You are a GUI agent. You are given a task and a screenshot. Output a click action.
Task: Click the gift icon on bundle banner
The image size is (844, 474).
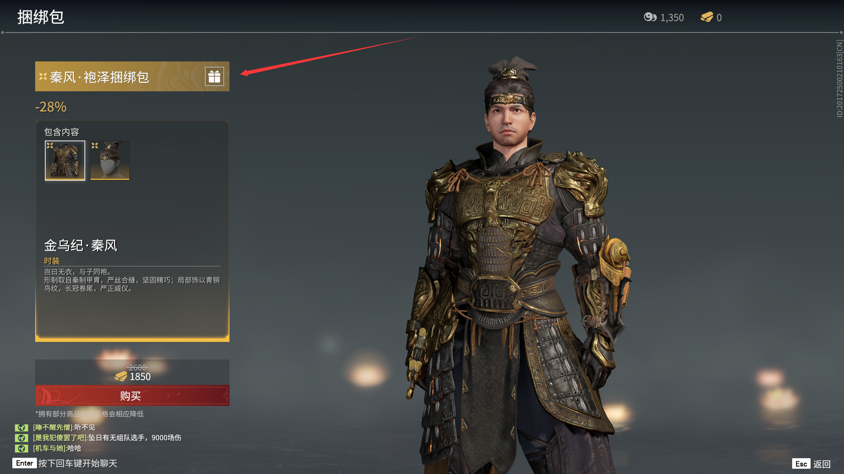215,77
